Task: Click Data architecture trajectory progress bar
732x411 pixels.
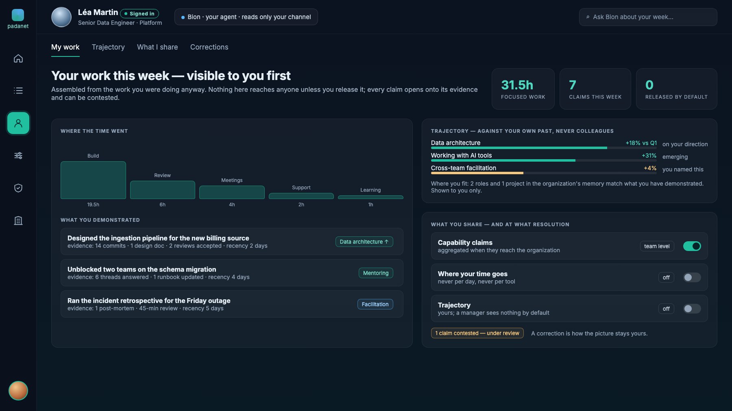Action: click(x=544, y=148)
